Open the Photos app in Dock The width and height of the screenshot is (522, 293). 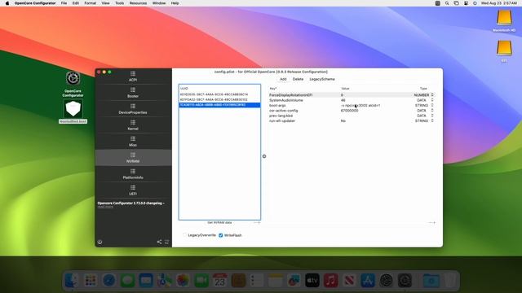click(x=183, y=281)
